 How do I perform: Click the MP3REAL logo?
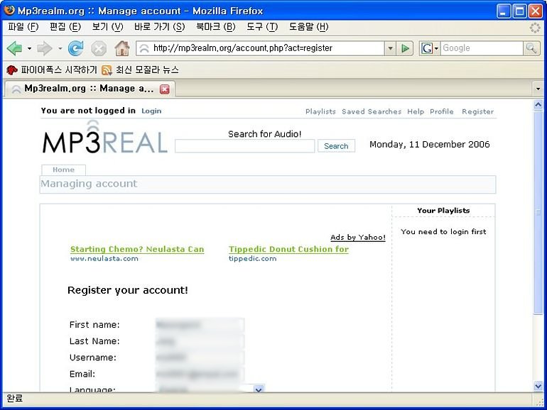tap(104, 137)
